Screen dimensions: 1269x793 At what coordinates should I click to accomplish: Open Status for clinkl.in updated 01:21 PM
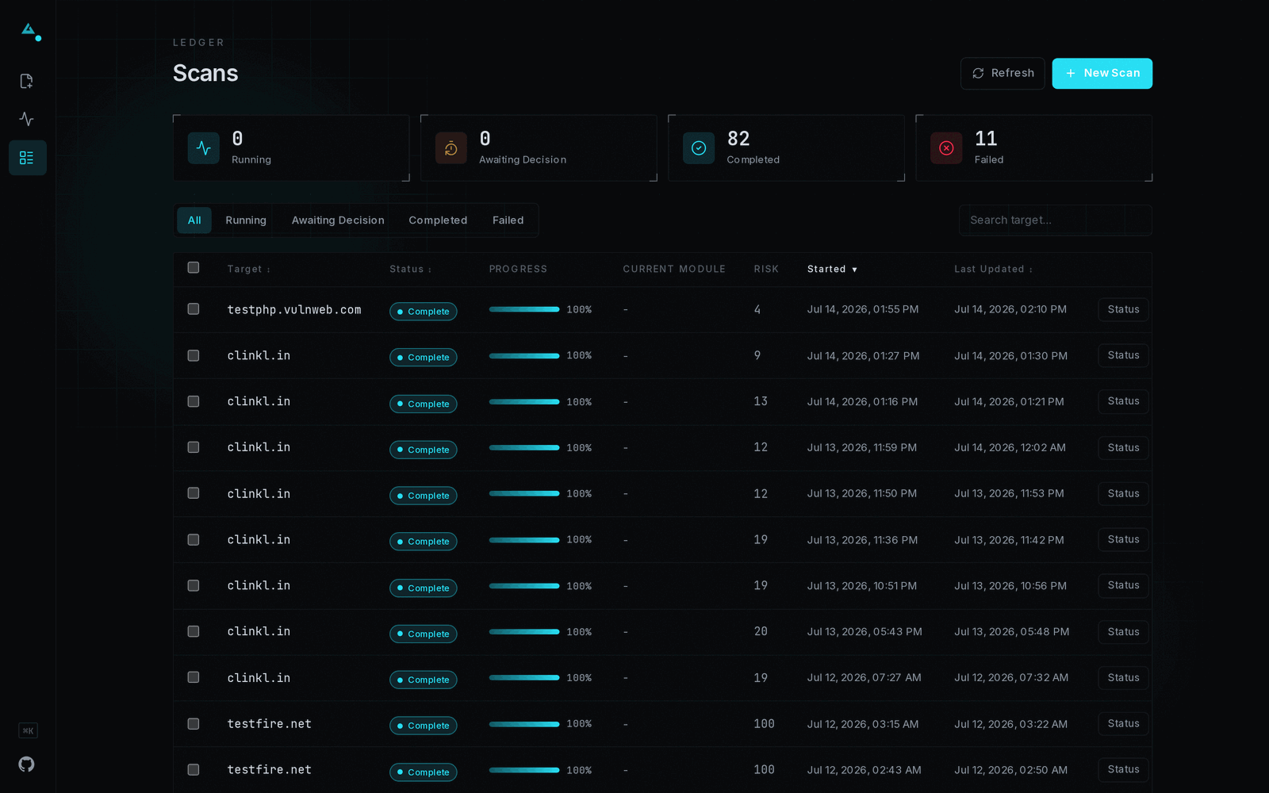click(1123, 401)
